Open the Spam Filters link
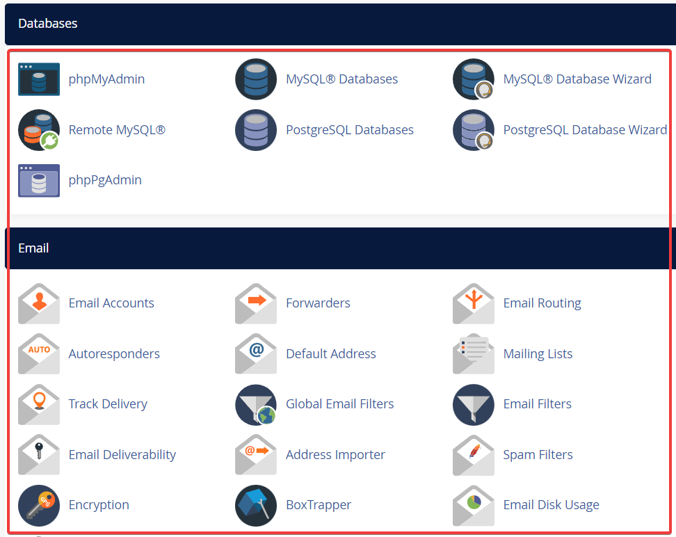 (x=538, y=455)
